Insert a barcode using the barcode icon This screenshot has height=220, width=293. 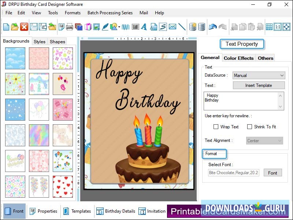[x=135, y=27]
